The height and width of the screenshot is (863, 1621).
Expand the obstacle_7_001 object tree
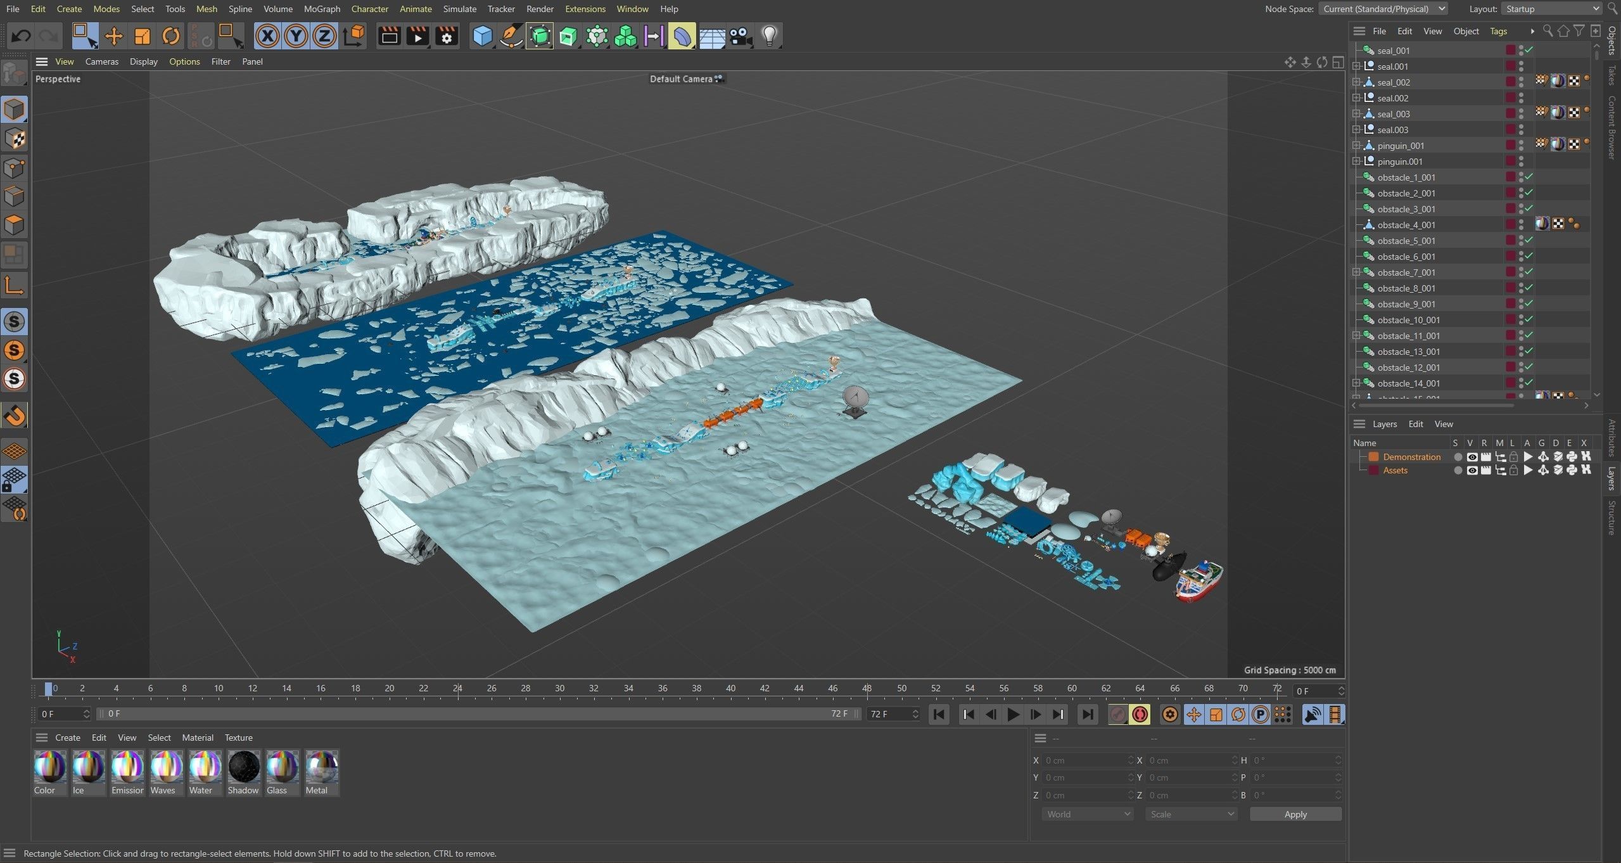(x=1356, y=272)
